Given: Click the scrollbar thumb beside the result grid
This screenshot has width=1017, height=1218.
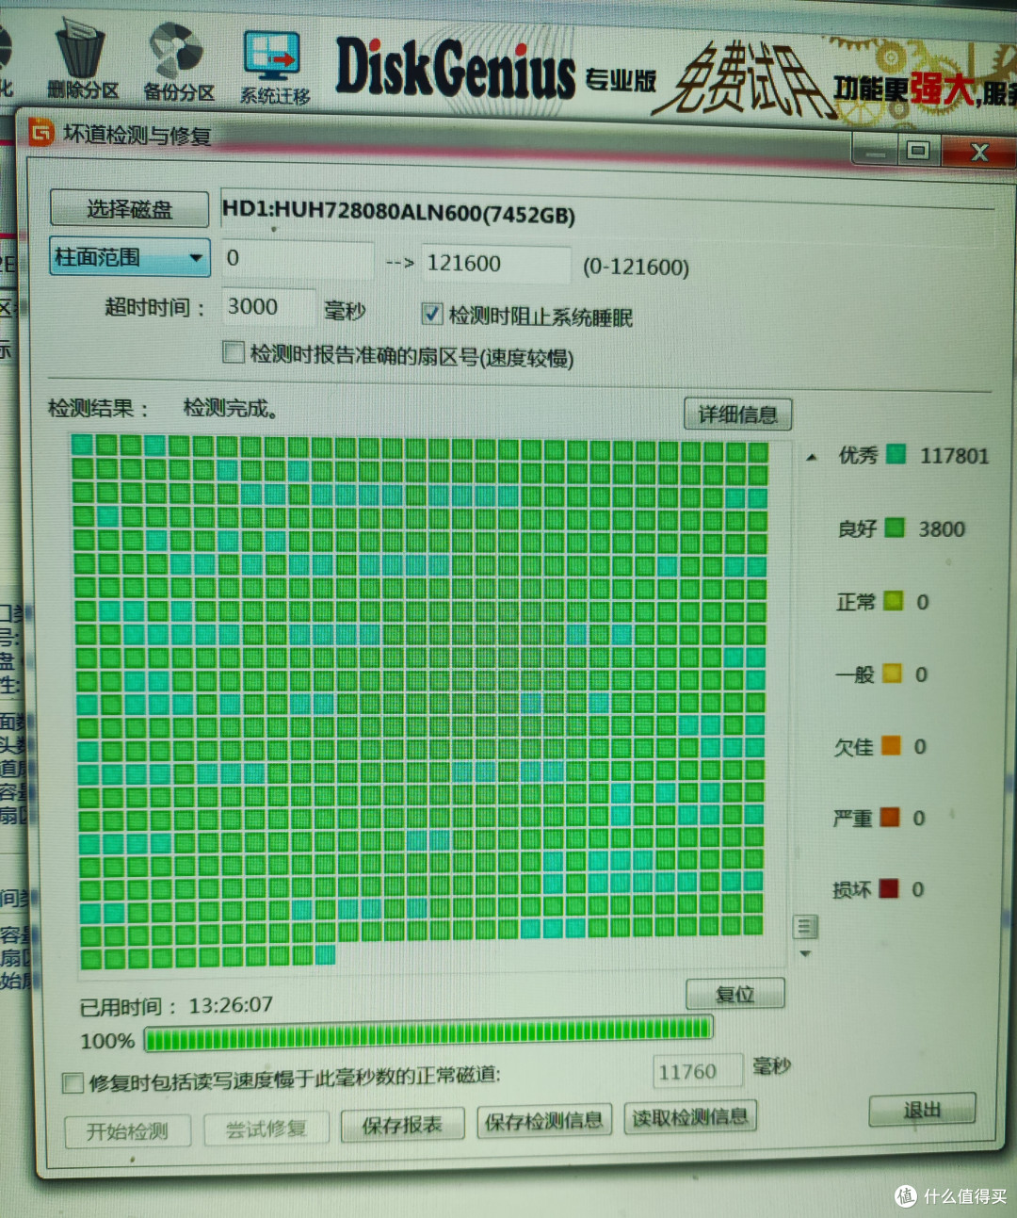Looking at the screenshot, I should point(805,927).
